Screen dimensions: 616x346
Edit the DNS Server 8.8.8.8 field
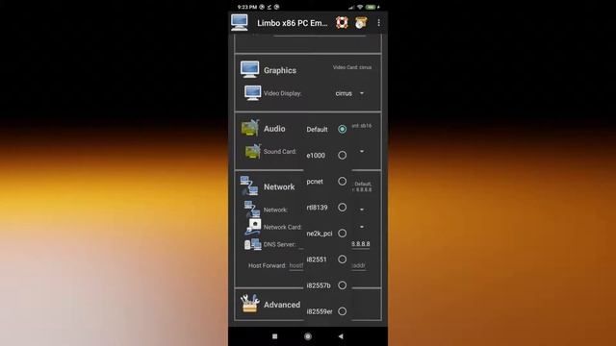coord(361,244)
